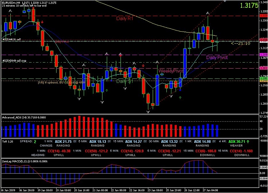Click blue dot under the 25 Jan 20:00 candle
This screenshot has width=268, height=193.
click(x=180, y=90)
